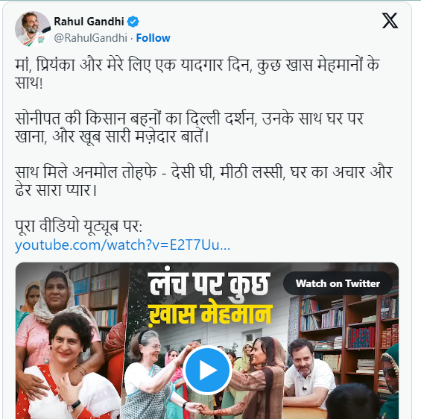Viewport: 421px width, 419px height.
Task: Click the Follow link
Action: (153, 38)
